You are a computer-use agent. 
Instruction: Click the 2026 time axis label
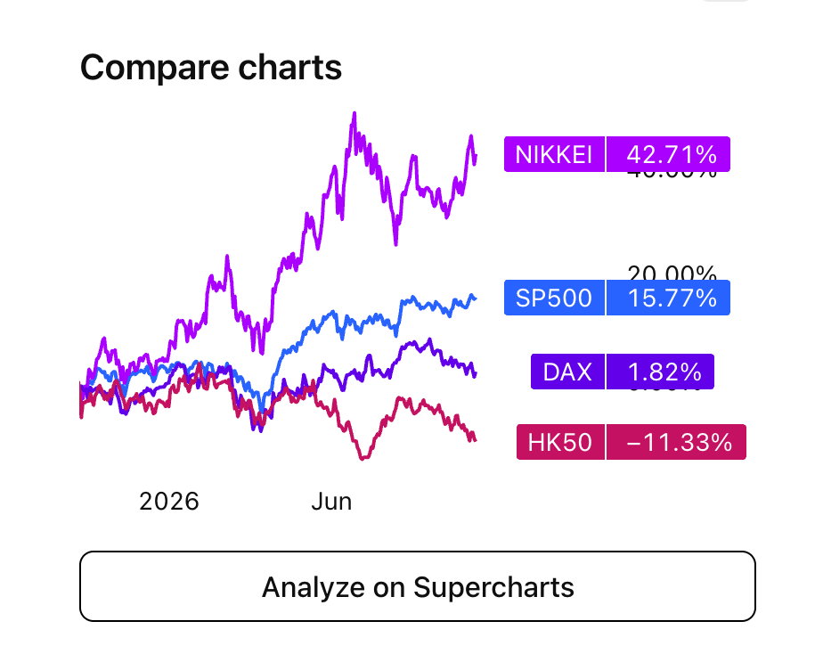[x=169, y=502]
